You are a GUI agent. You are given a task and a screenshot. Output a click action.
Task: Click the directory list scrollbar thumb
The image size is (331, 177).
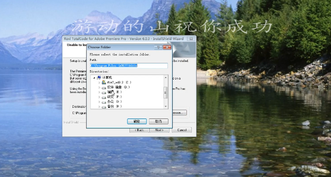(165, 93)
